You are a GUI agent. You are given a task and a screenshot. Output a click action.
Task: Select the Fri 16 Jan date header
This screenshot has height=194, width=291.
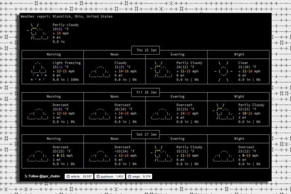click(145, 91)
